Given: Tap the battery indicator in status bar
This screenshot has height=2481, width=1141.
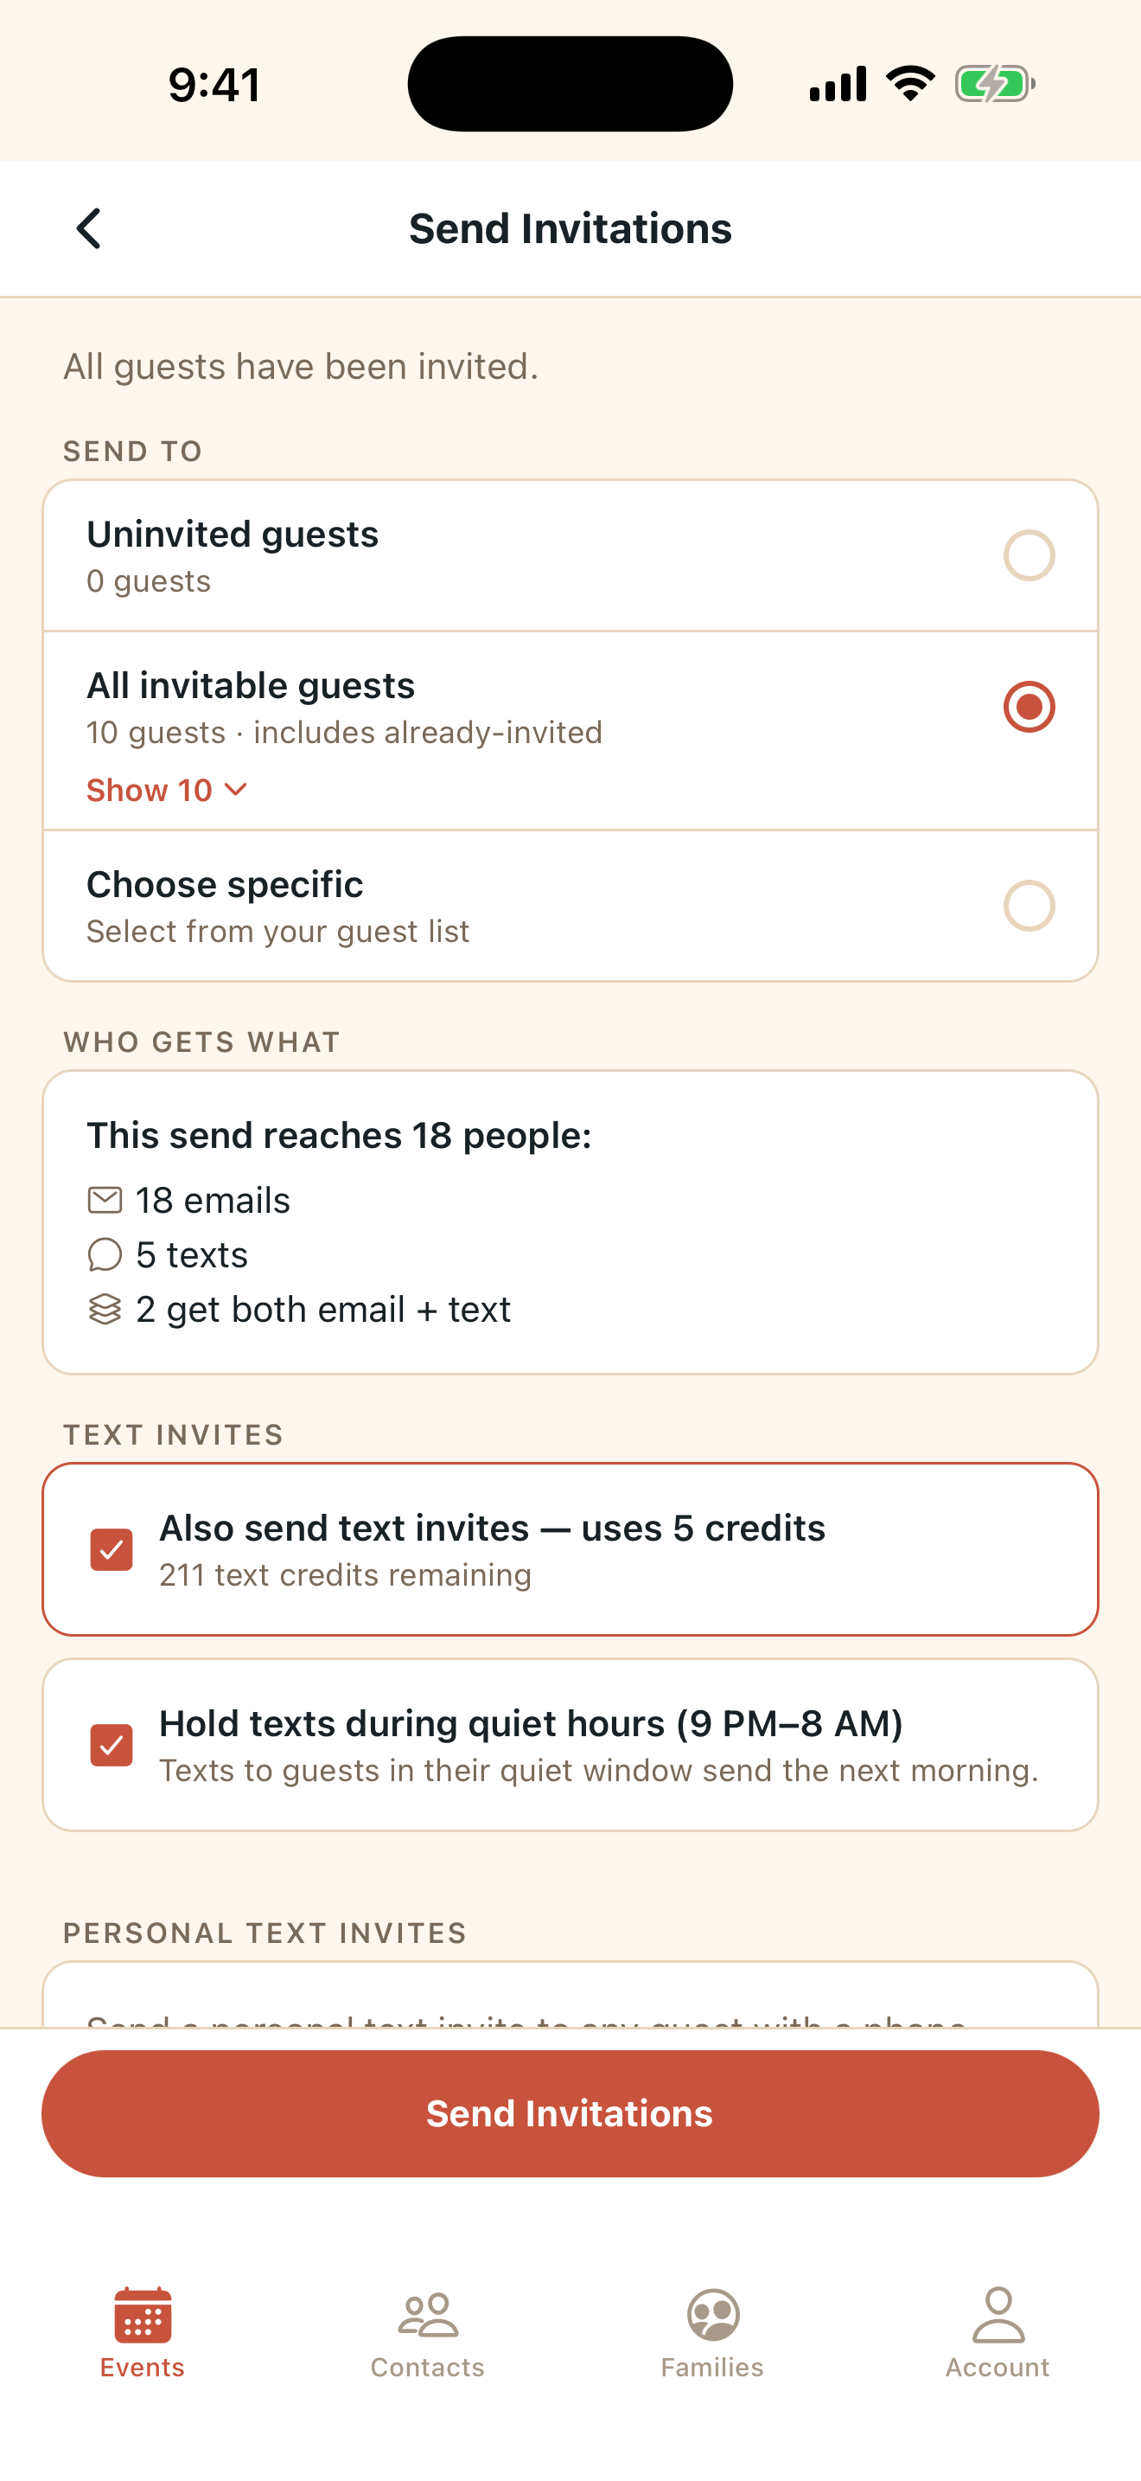Looking at the screenshot, I should [x=995, y=84].
